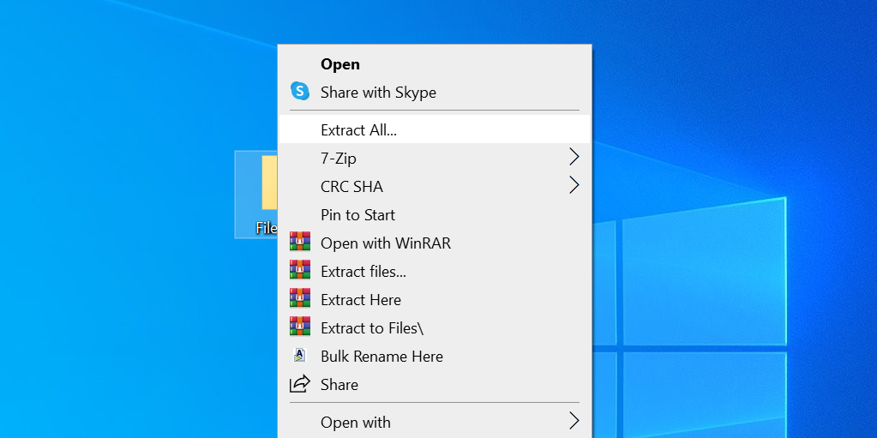Viewport: 877px width, 438px height.
Task: Expand the 7-Zip submenu arrow
Action: click(x=574, y=157)
